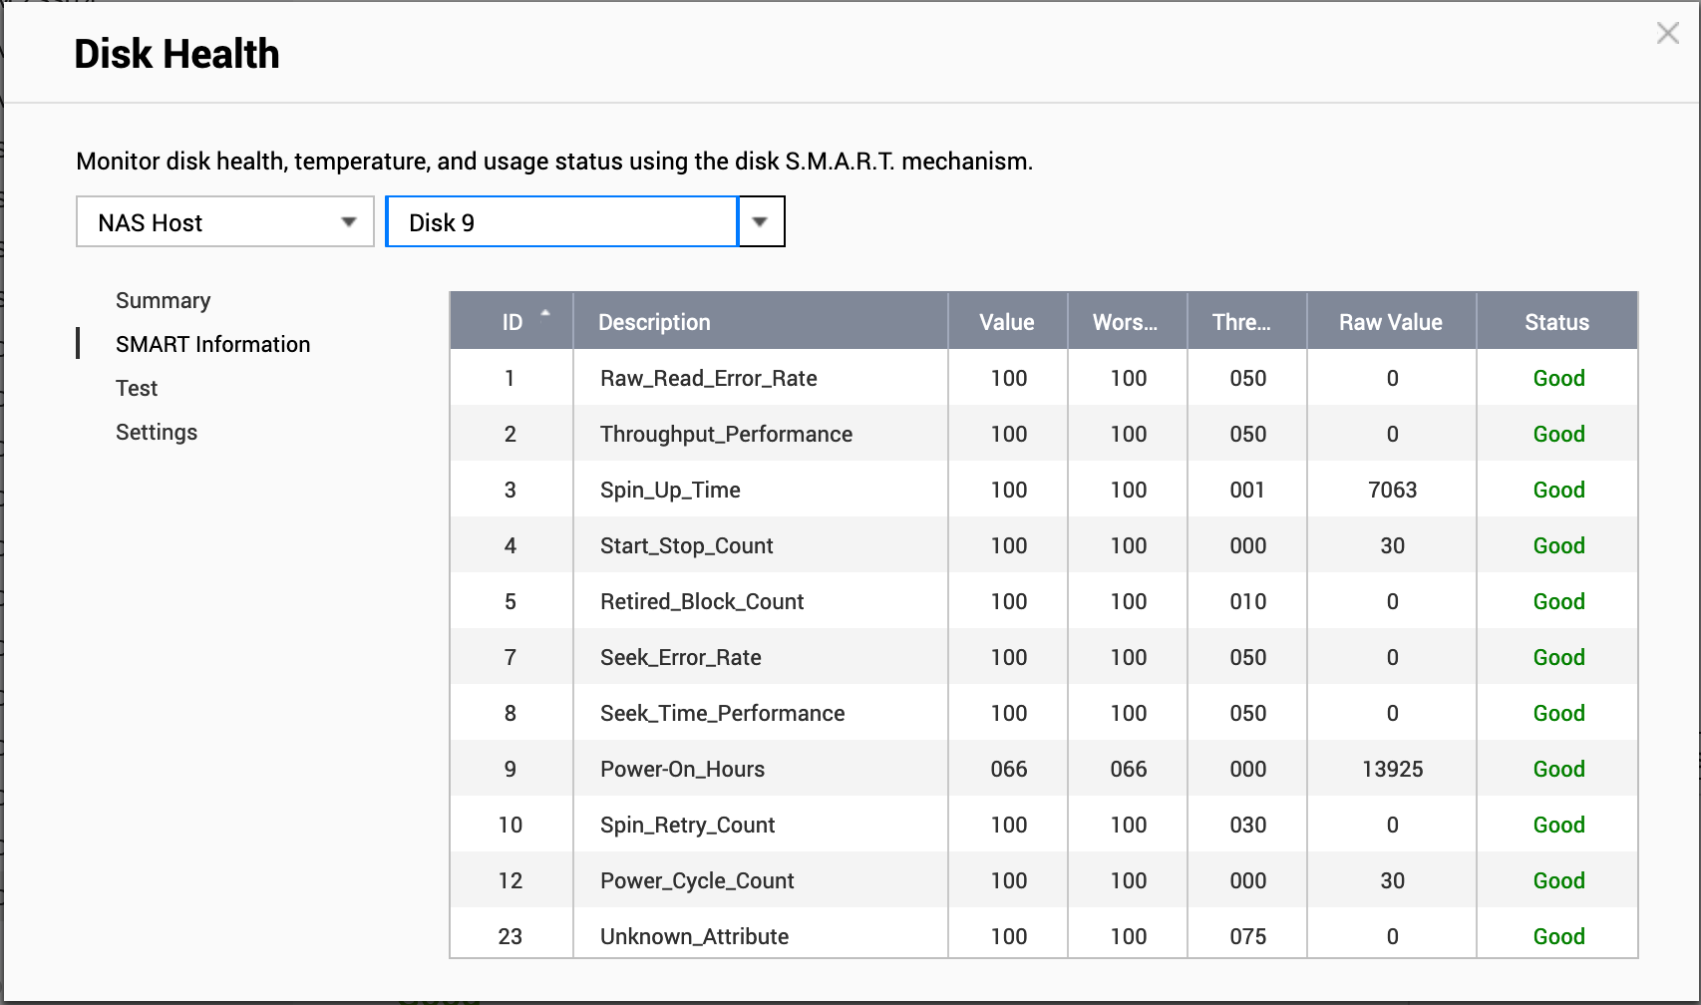Click ID cell 7
This screenshot has height=1005, width=1701.
[x=510, y=657]
